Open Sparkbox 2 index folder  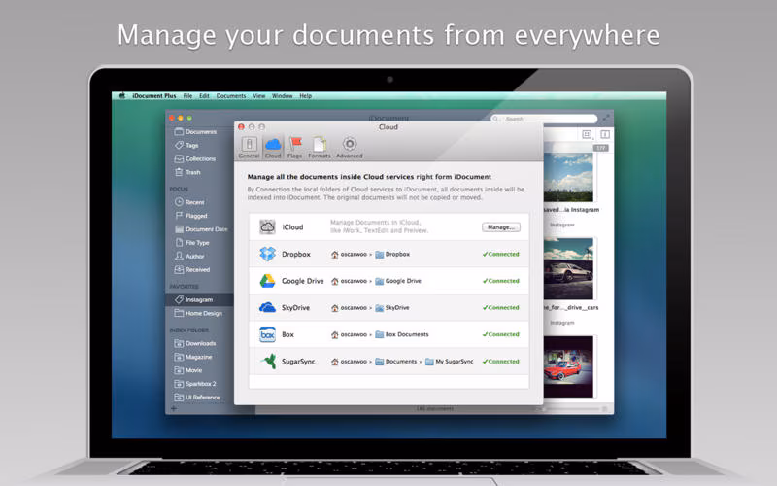(x=195, y=384)
